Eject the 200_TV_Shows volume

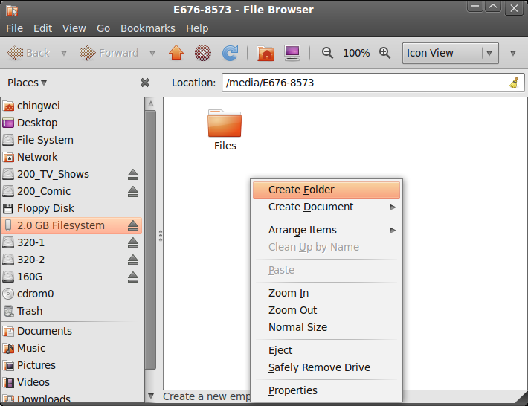133,175
